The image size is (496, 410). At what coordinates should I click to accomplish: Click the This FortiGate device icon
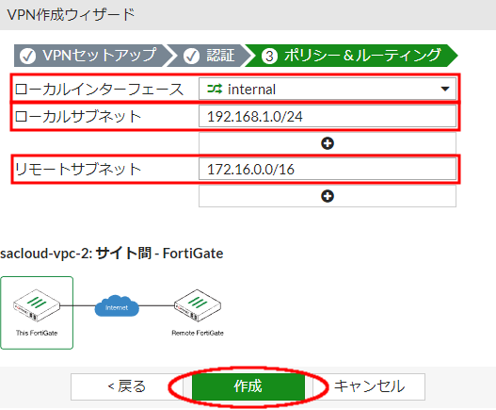click(x=37, y=305)
